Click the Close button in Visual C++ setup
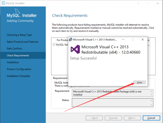This screenshot has width=163, height=123. point(139,82)
